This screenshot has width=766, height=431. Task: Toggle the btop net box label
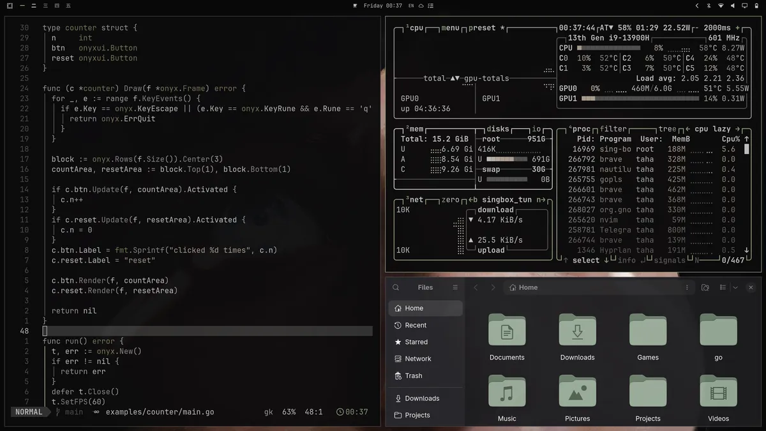(414, 200)
